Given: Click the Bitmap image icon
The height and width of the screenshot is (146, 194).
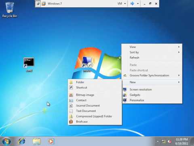Looking at the screenshot, I should [71, 95].
